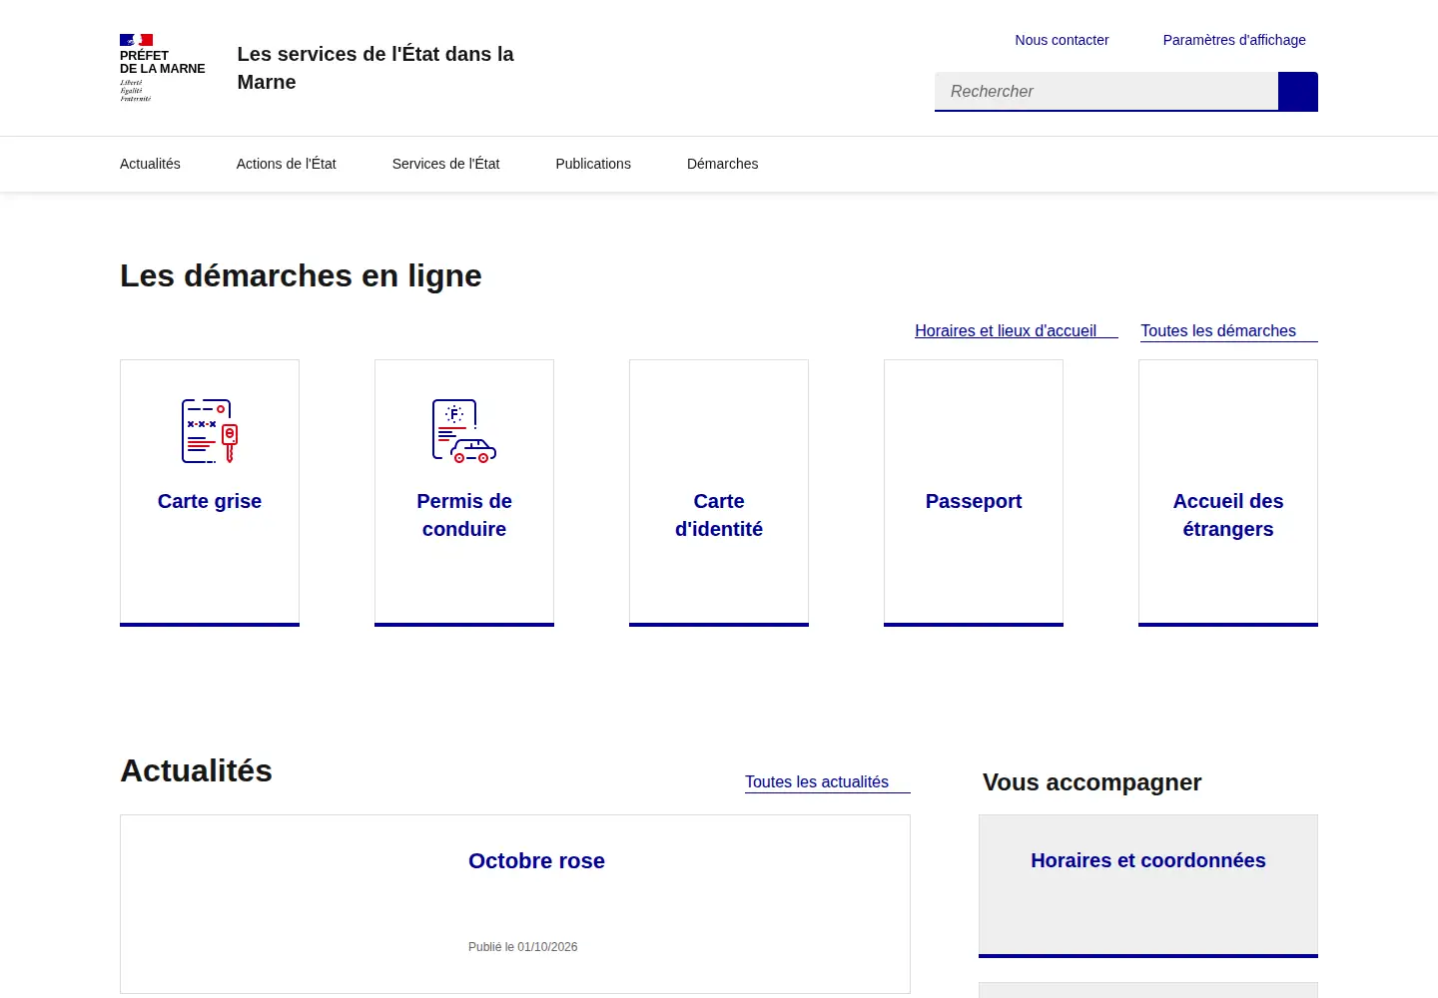Open the Actualités menu item

pyautogui.click(x=150, y=164)
